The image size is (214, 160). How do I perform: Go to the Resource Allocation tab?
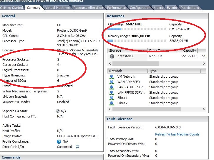click(88, 8)
